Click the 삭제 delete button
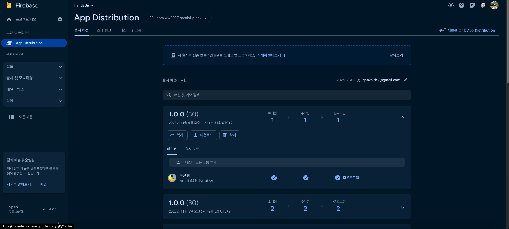Viewport: 509px width, 229px height. pos(230,135)
